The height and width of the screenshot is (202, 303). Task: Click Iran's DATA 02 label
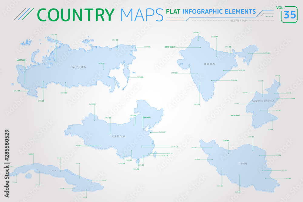(x=194, y=147)
